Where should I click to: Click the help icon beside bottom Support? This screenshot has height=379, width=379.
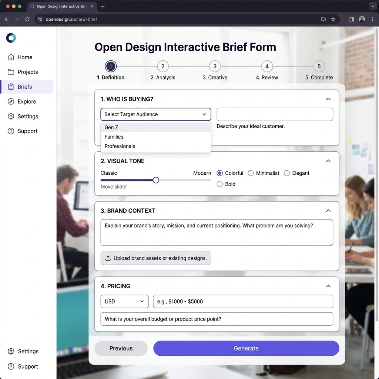pos(11,366)
